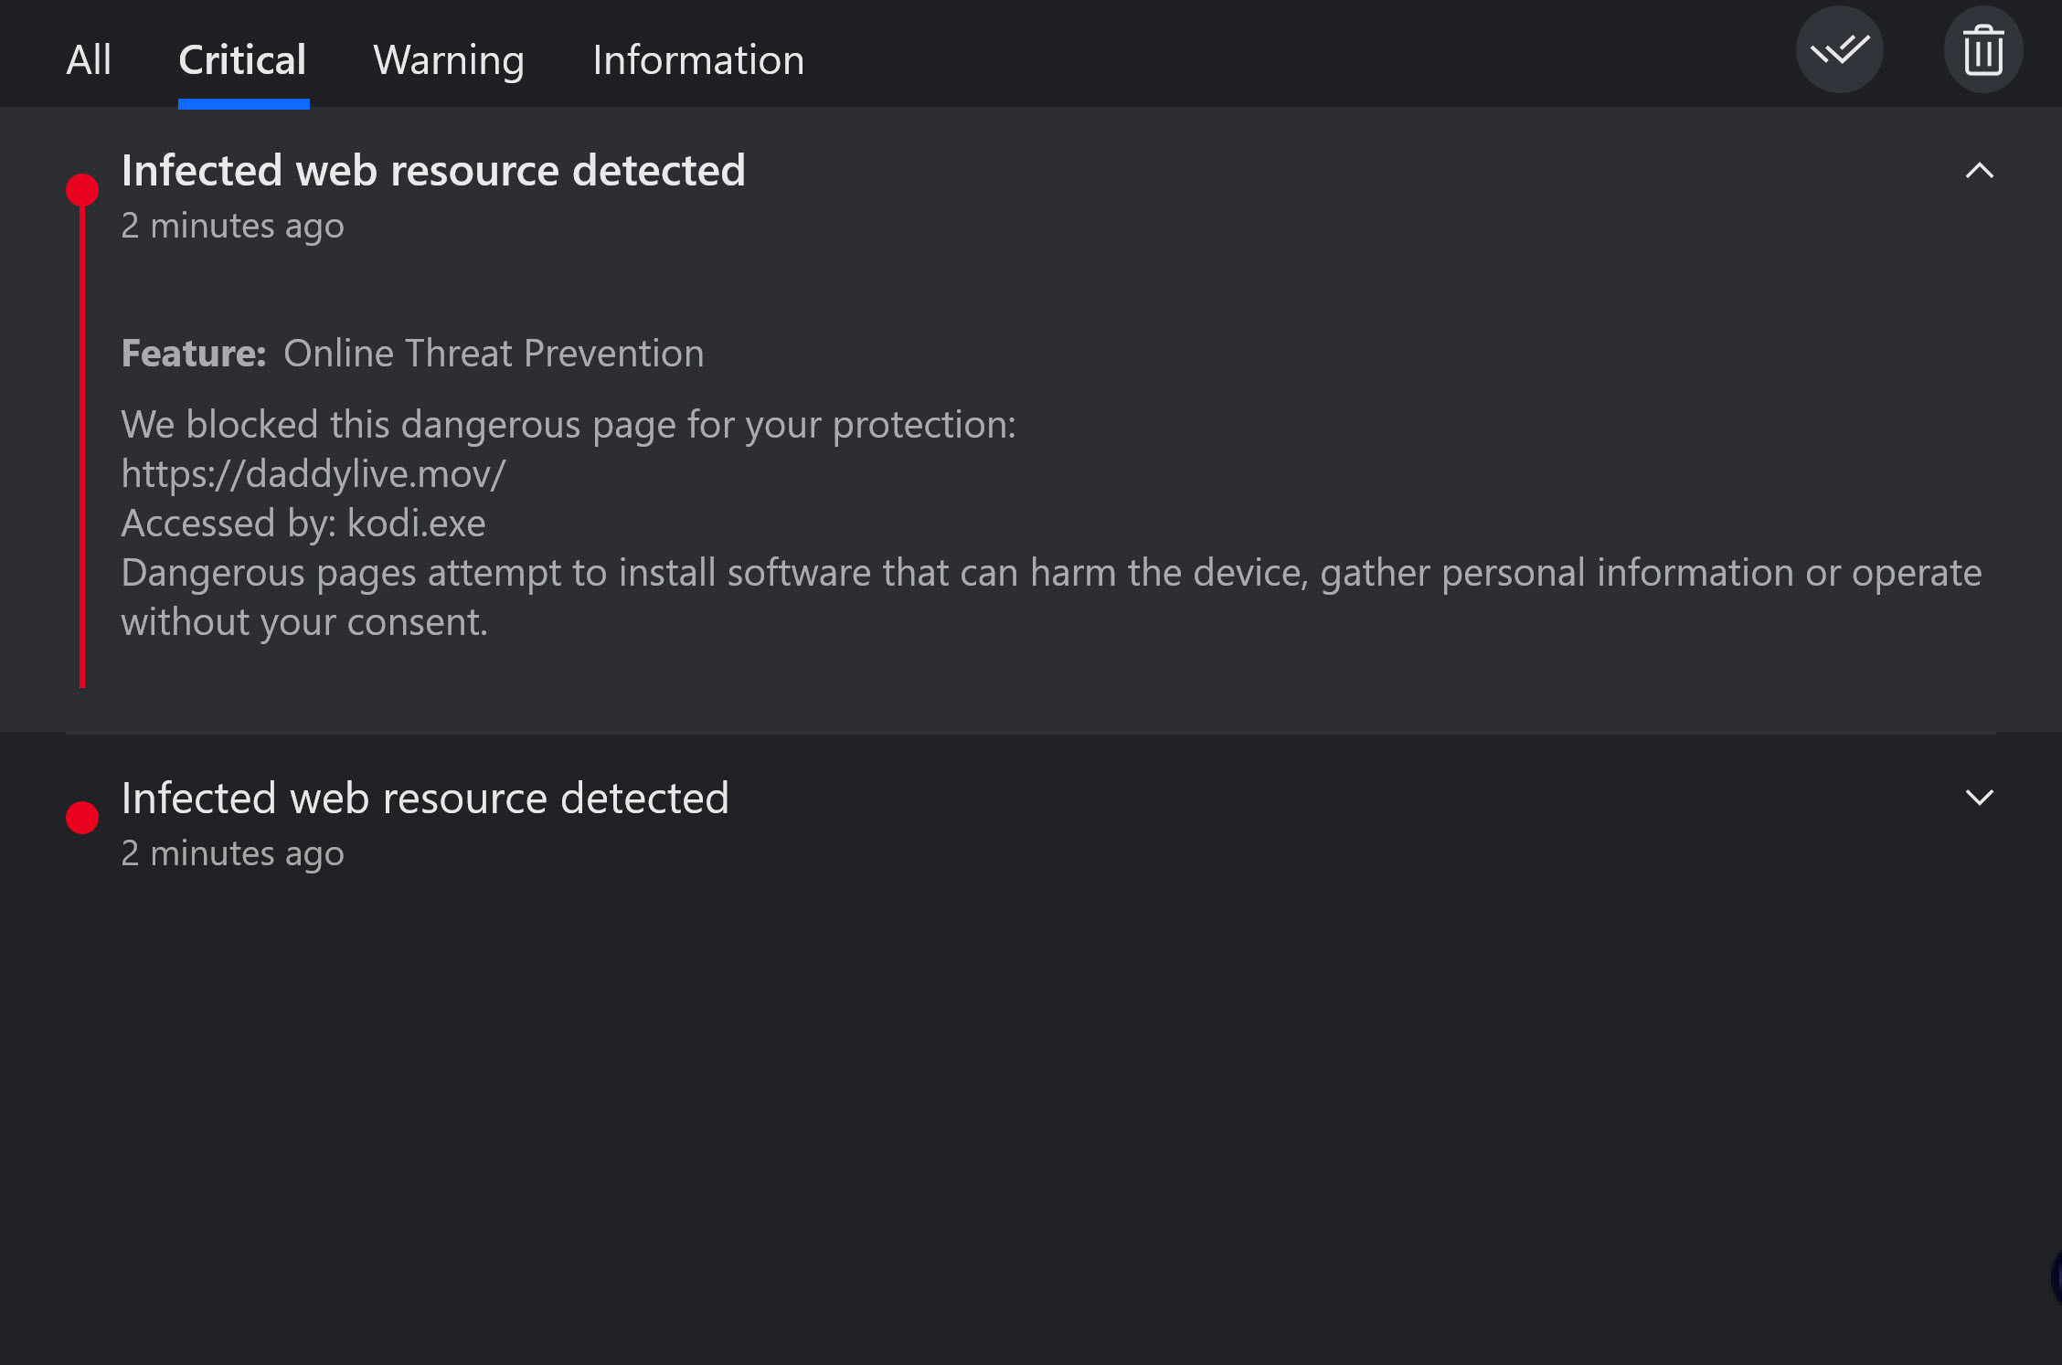This screenshot has height=1365, width=2062.
Task: Switch to the All tab
Action: [x=89, y=60]
